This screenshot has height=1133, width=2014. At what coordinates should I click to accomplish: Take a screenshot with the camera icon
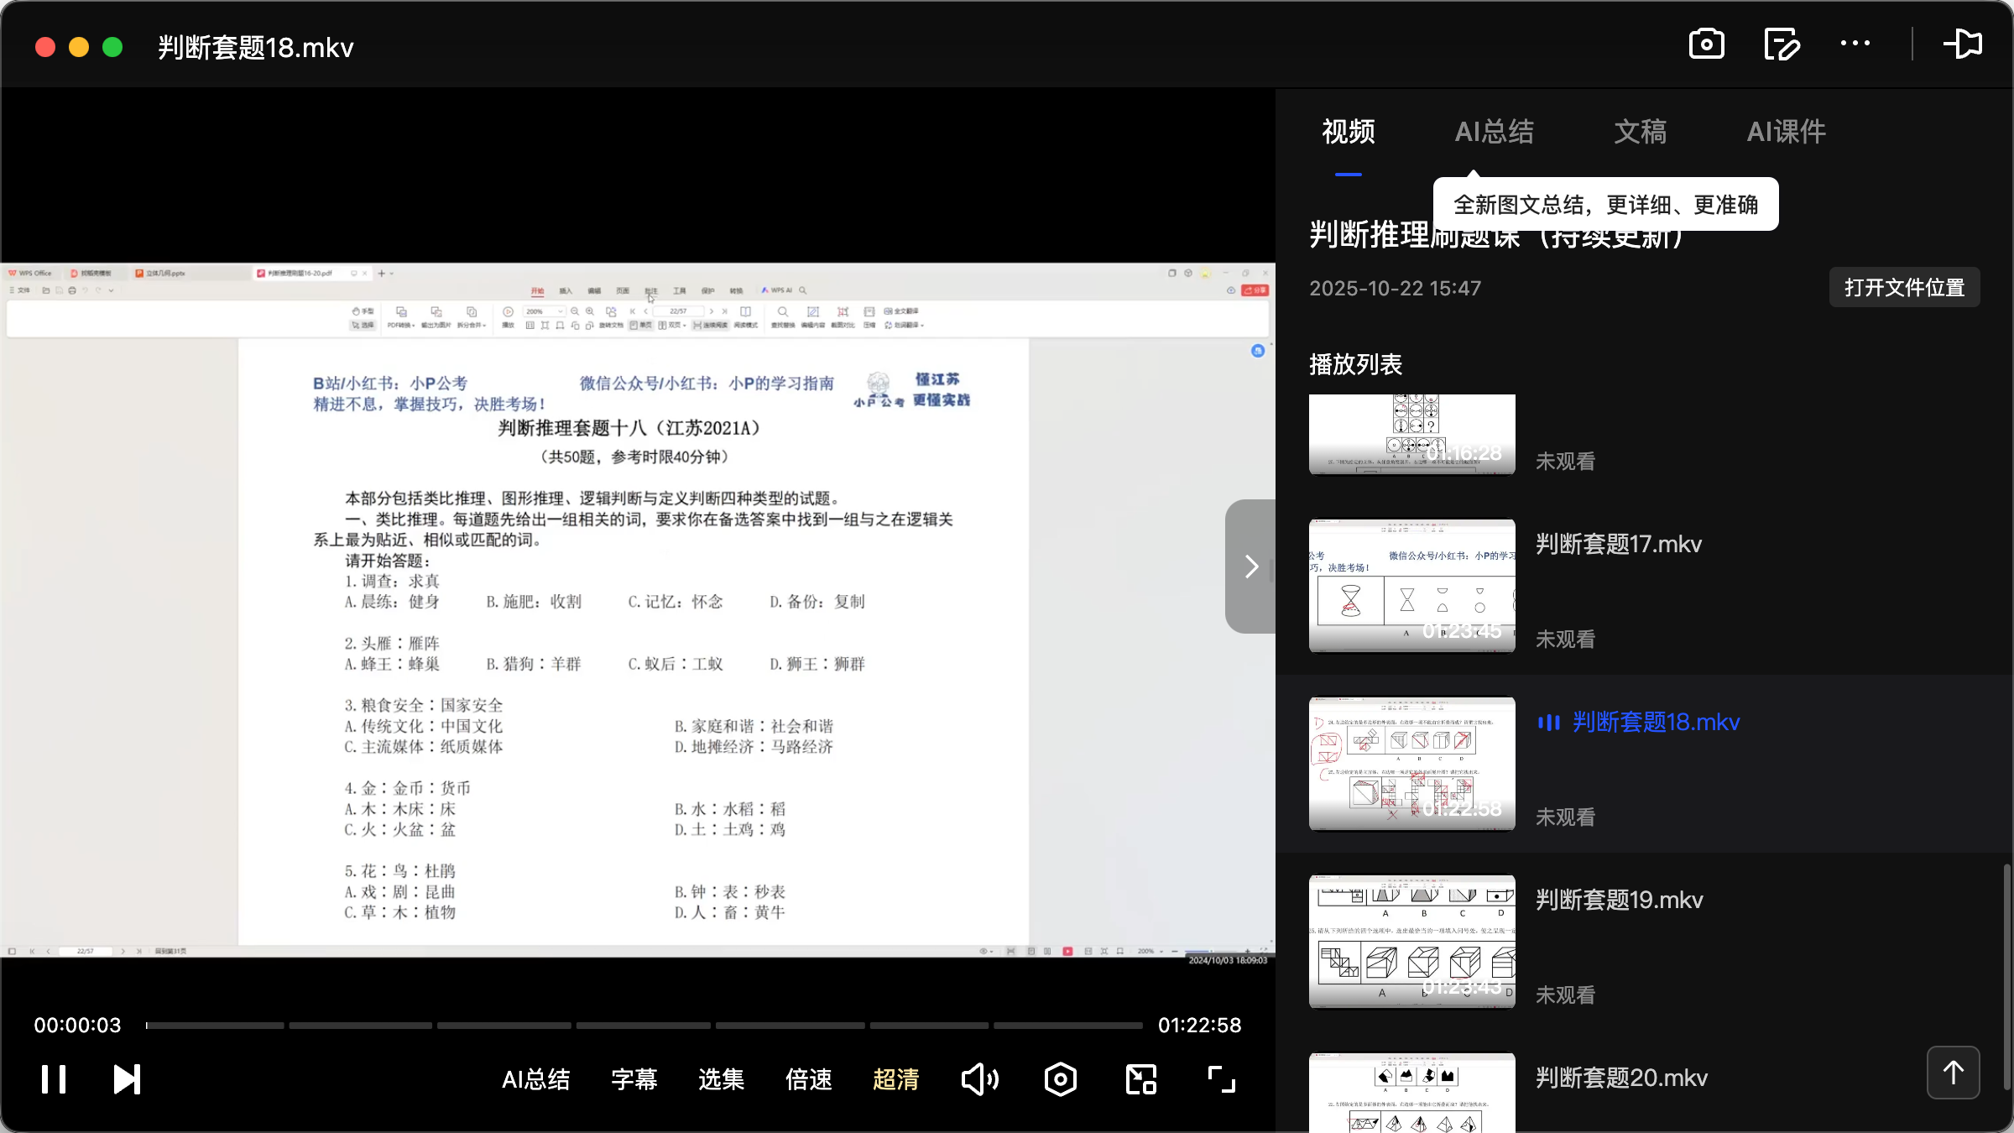pos(1707,44)
